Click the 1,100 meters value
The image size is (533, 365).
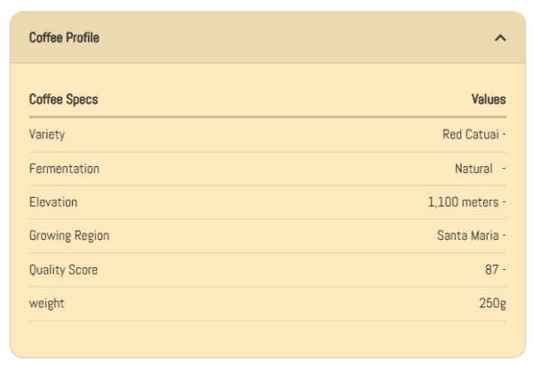(463, 202)
